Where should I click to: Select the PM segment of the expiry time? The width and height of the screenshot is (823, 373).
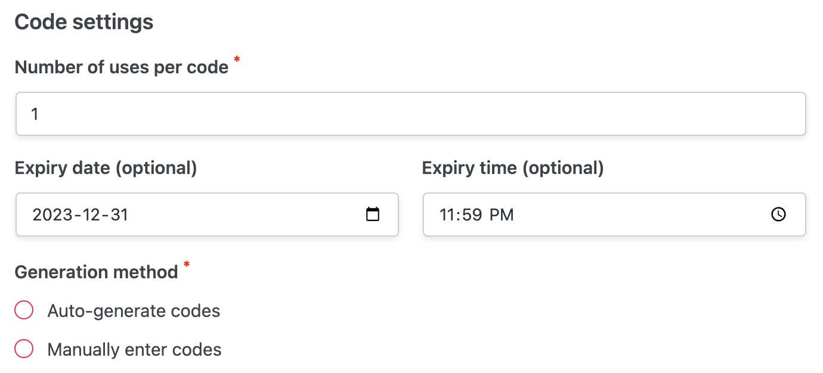[502, 215]
